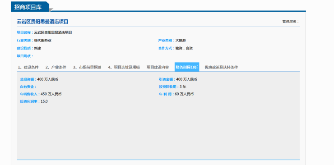Switch to the 2、产业条件 tab

point(56,67)
